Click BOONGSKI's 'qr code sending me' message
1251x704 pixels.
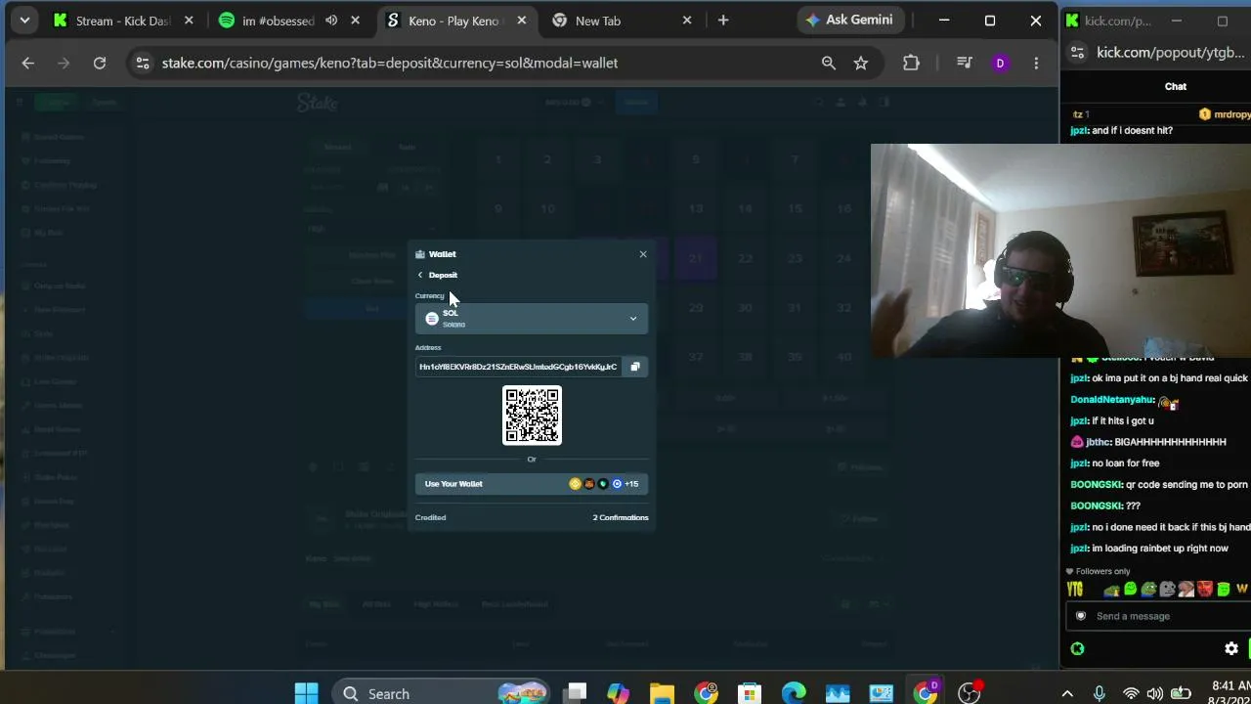[1159, 485]
